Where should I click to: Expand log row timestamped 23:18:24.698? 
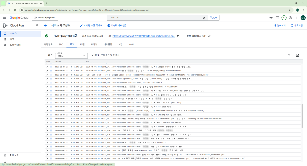[x=47, y=159]
